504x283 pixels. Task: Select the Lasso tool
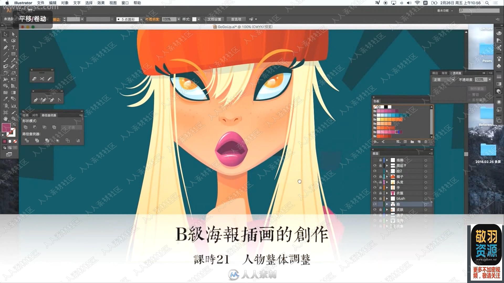point(13,41)
